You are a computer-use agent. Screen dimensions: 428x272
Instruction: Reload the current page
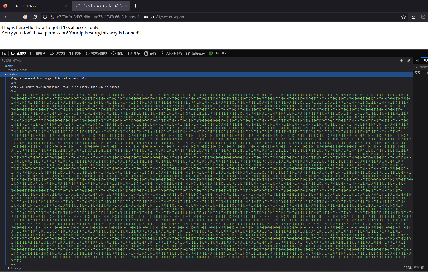point(35,17)
